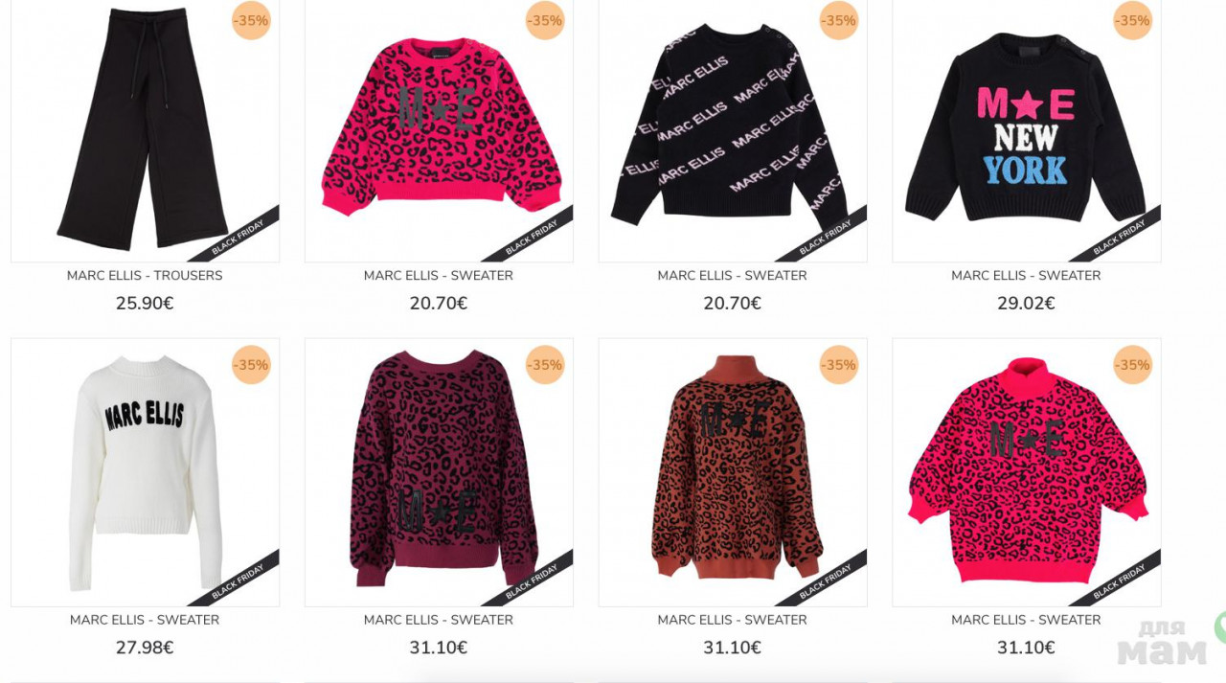The height and width of the screenshot is (683, 1226).
Task: Open the black trousers product image
Action: [145, 129]
